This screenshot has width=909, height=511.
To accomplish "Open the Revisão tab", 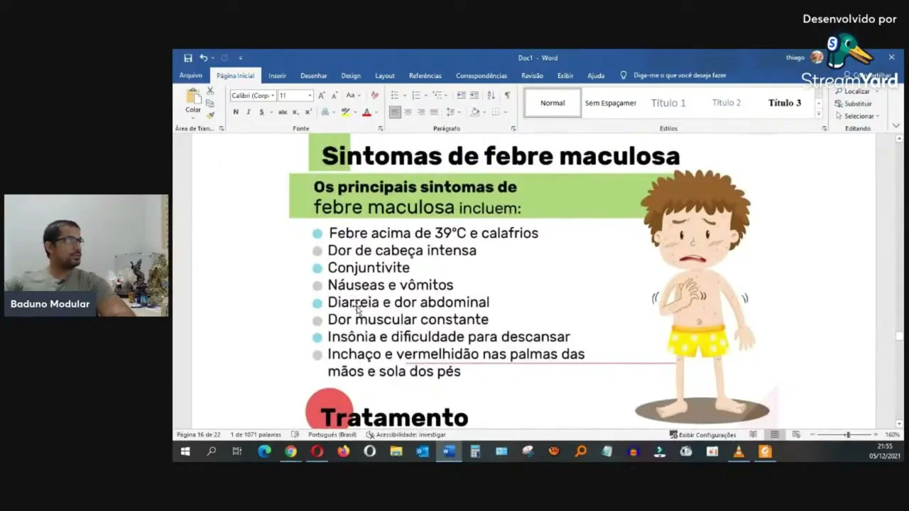I will click(x=532, y=76).
